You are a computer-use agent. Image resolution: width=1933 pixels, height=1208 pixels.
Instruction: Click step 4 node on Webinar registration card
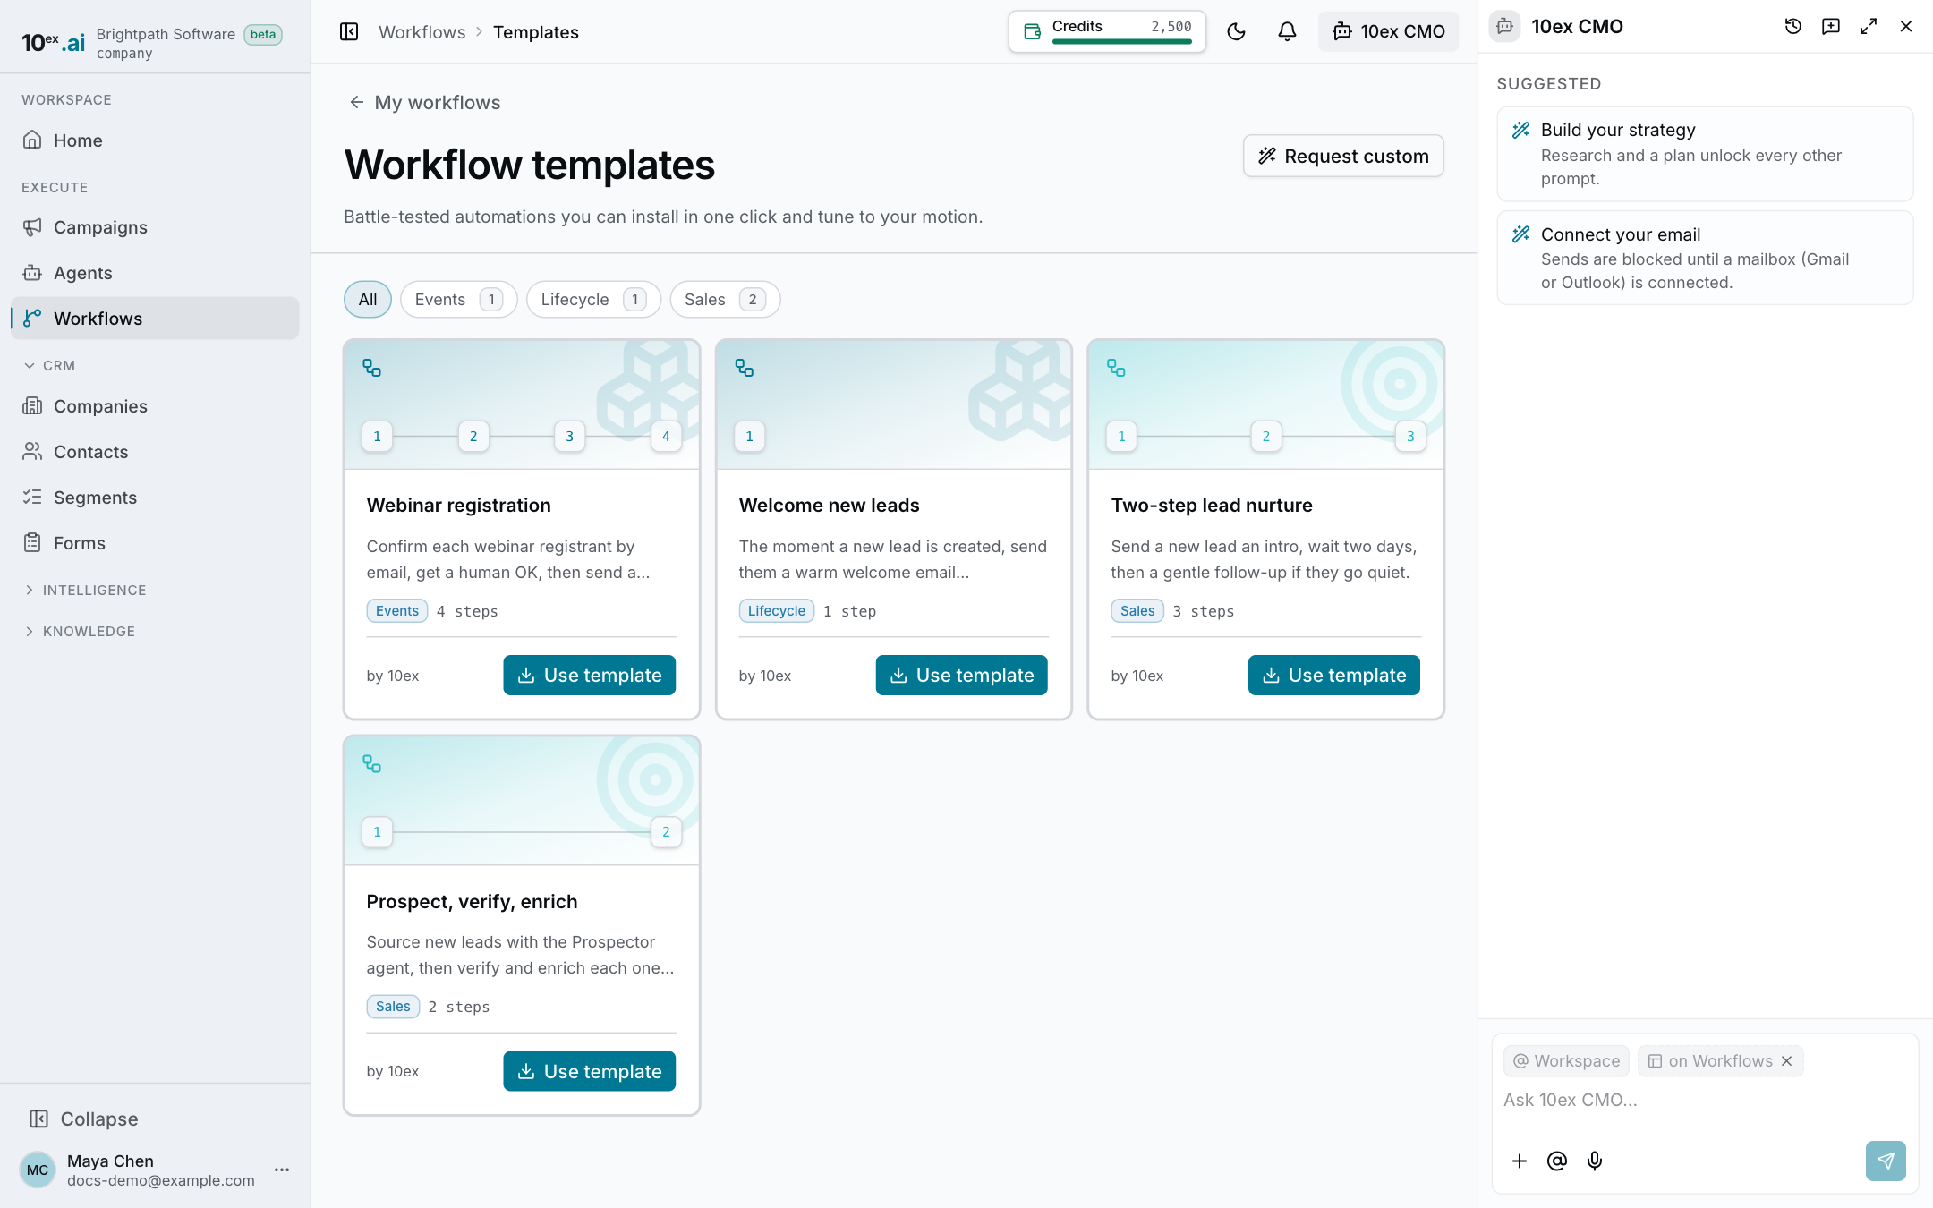coord(666,437)
